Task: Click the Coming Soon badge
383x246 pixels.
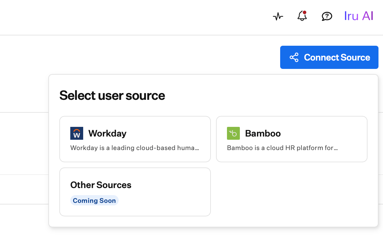Action: coord(94,200)
